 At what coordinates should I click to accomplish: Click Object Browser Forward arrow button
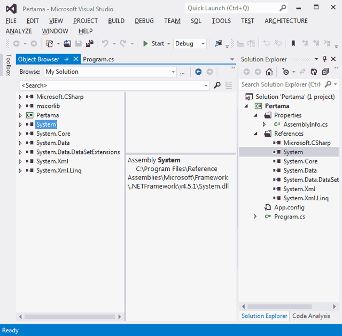[x=209, y=72]
